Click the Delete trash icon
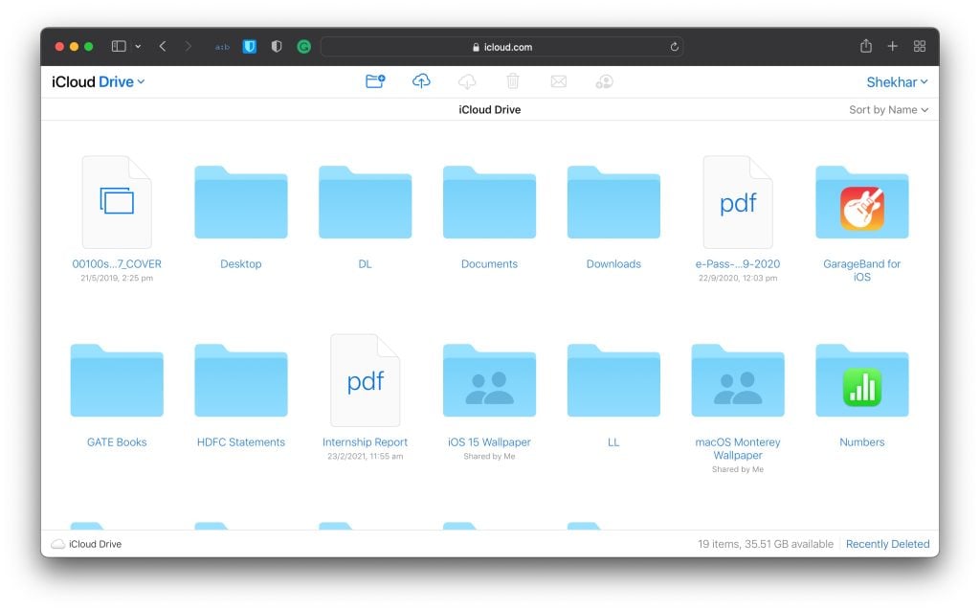Viewport: 980px width, 611px height. [513, 81]
